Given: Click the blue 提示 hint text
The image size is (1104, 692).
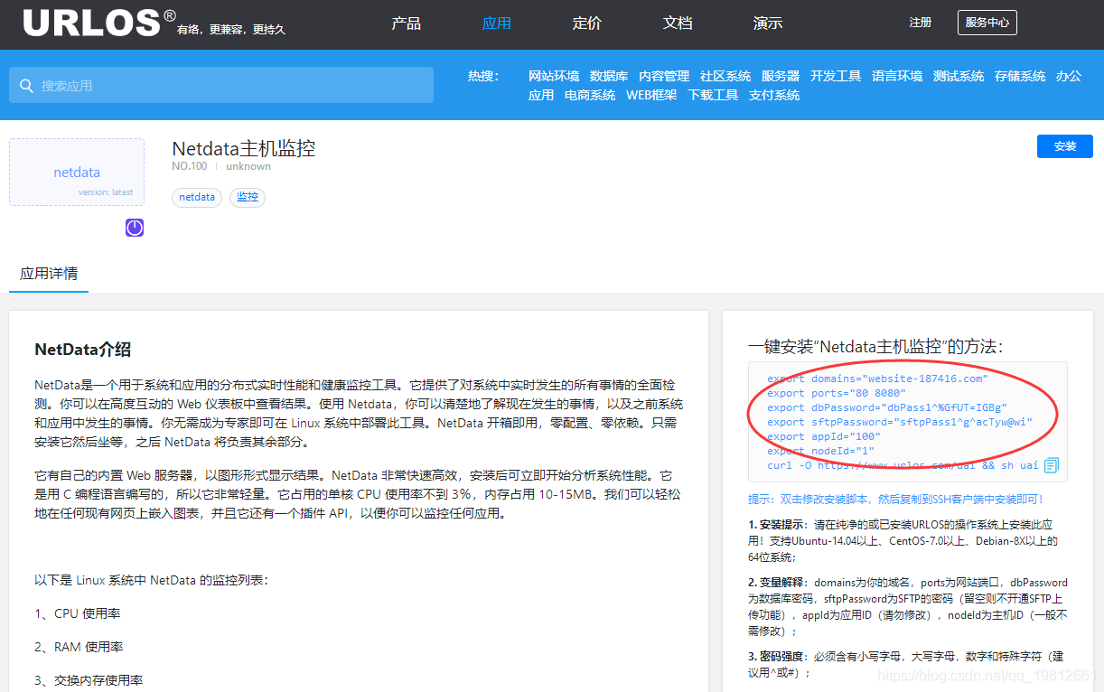Looking at the screenshot, I should pos(895,499).
